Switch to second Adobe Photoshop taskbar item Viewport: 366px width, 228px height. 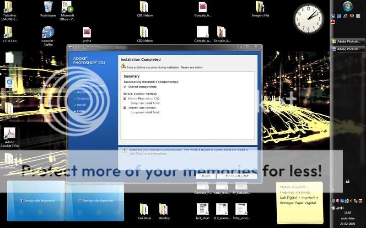348,48
